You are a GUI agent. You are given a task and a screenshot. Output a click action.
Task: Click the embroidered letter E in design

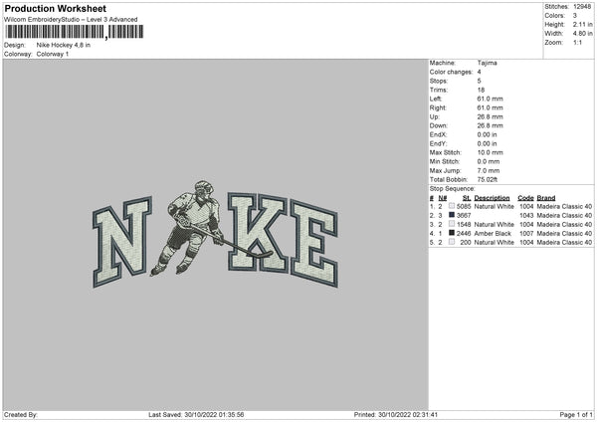click(x=314, y=244)
